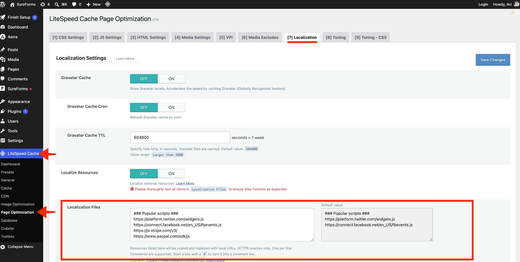Click the Finish Setup rocket icon
Viewport: 520px width, 262px height.
pos(3,17)
